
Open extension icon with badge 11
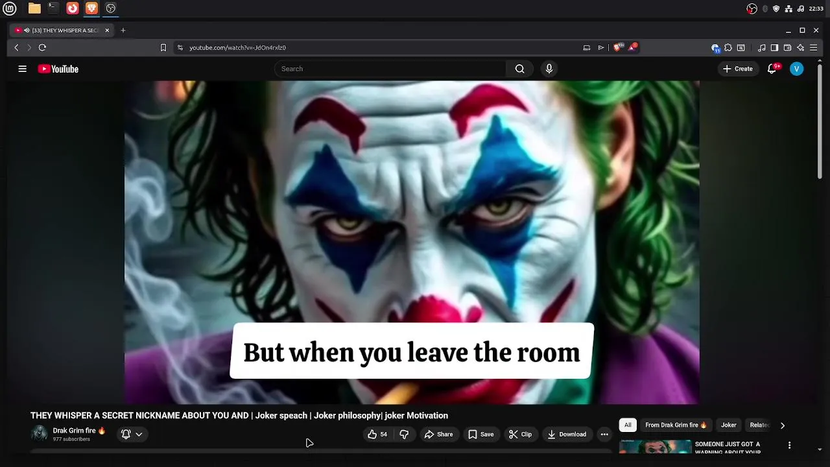point(715,48)
